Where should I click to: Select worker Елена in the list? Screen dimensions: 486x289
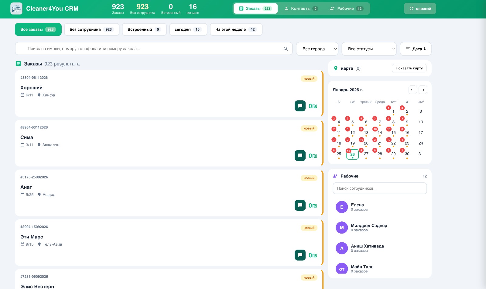point(380,207)
